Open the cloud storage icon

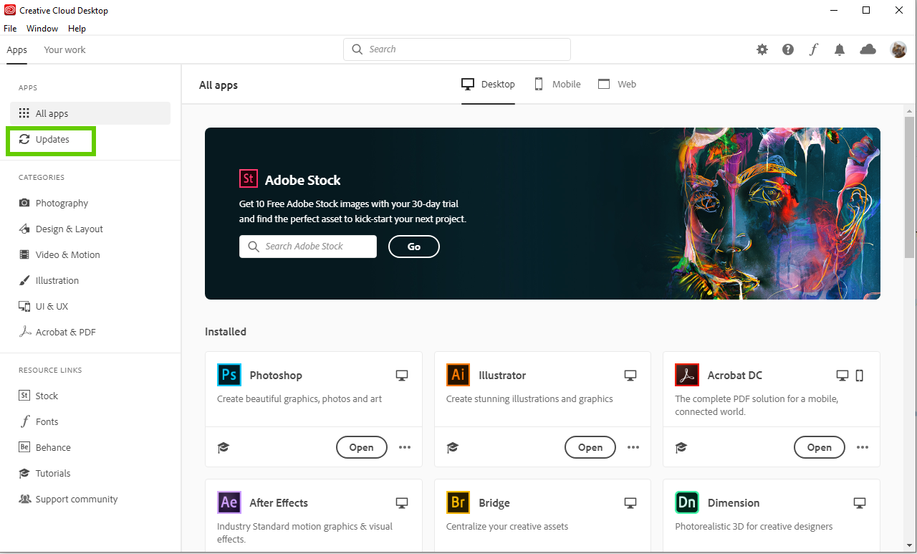click(x=867, y=49)
